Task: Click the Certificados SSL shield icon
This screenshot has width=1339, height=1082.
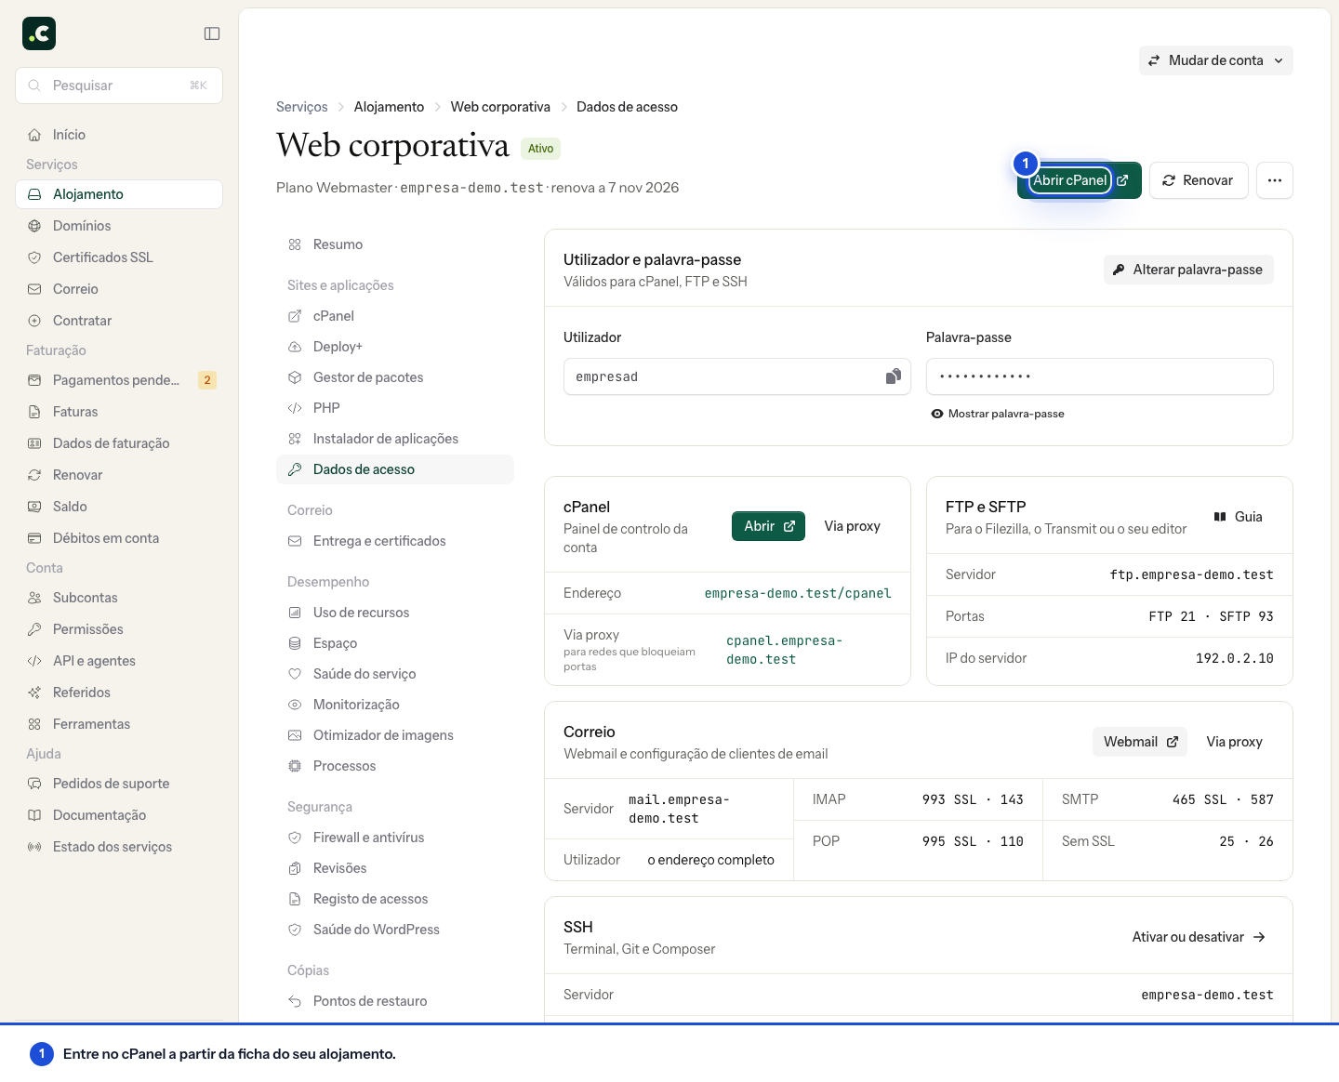Action: pyautogui.click(x=34, y=257)
